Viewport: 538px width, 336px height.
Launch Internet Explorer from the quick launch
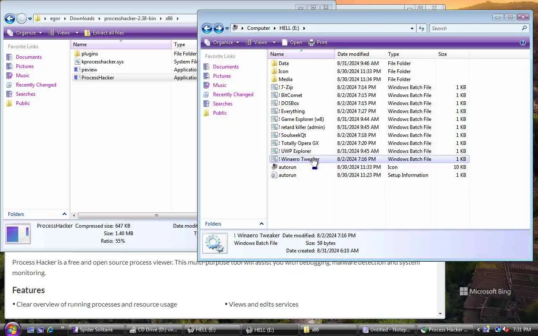click(x=50, y=330)
